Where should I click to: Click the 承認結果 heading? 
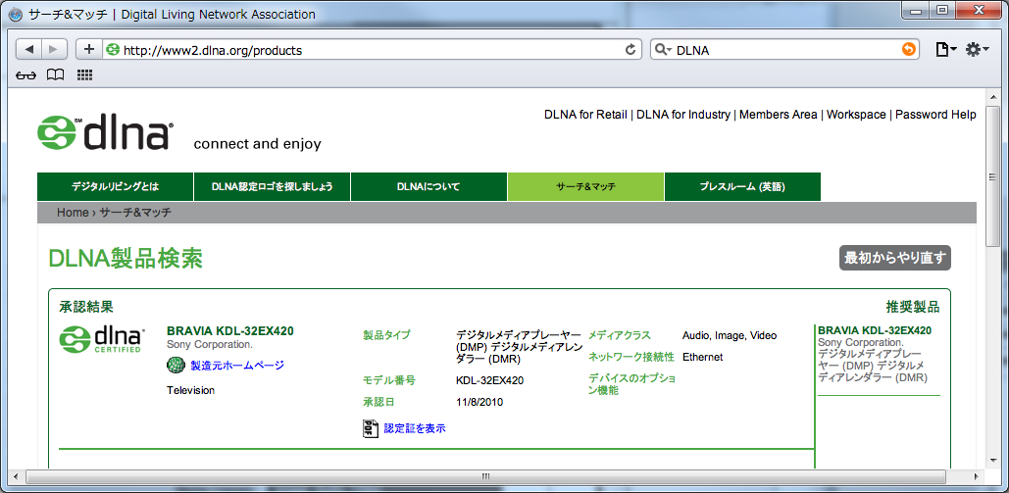coord(86,307)
